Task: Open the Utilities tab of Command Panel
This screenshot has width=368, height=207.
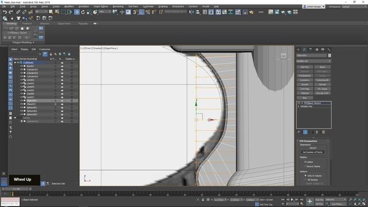Action: pyautogui.click(x=329, y=49)
